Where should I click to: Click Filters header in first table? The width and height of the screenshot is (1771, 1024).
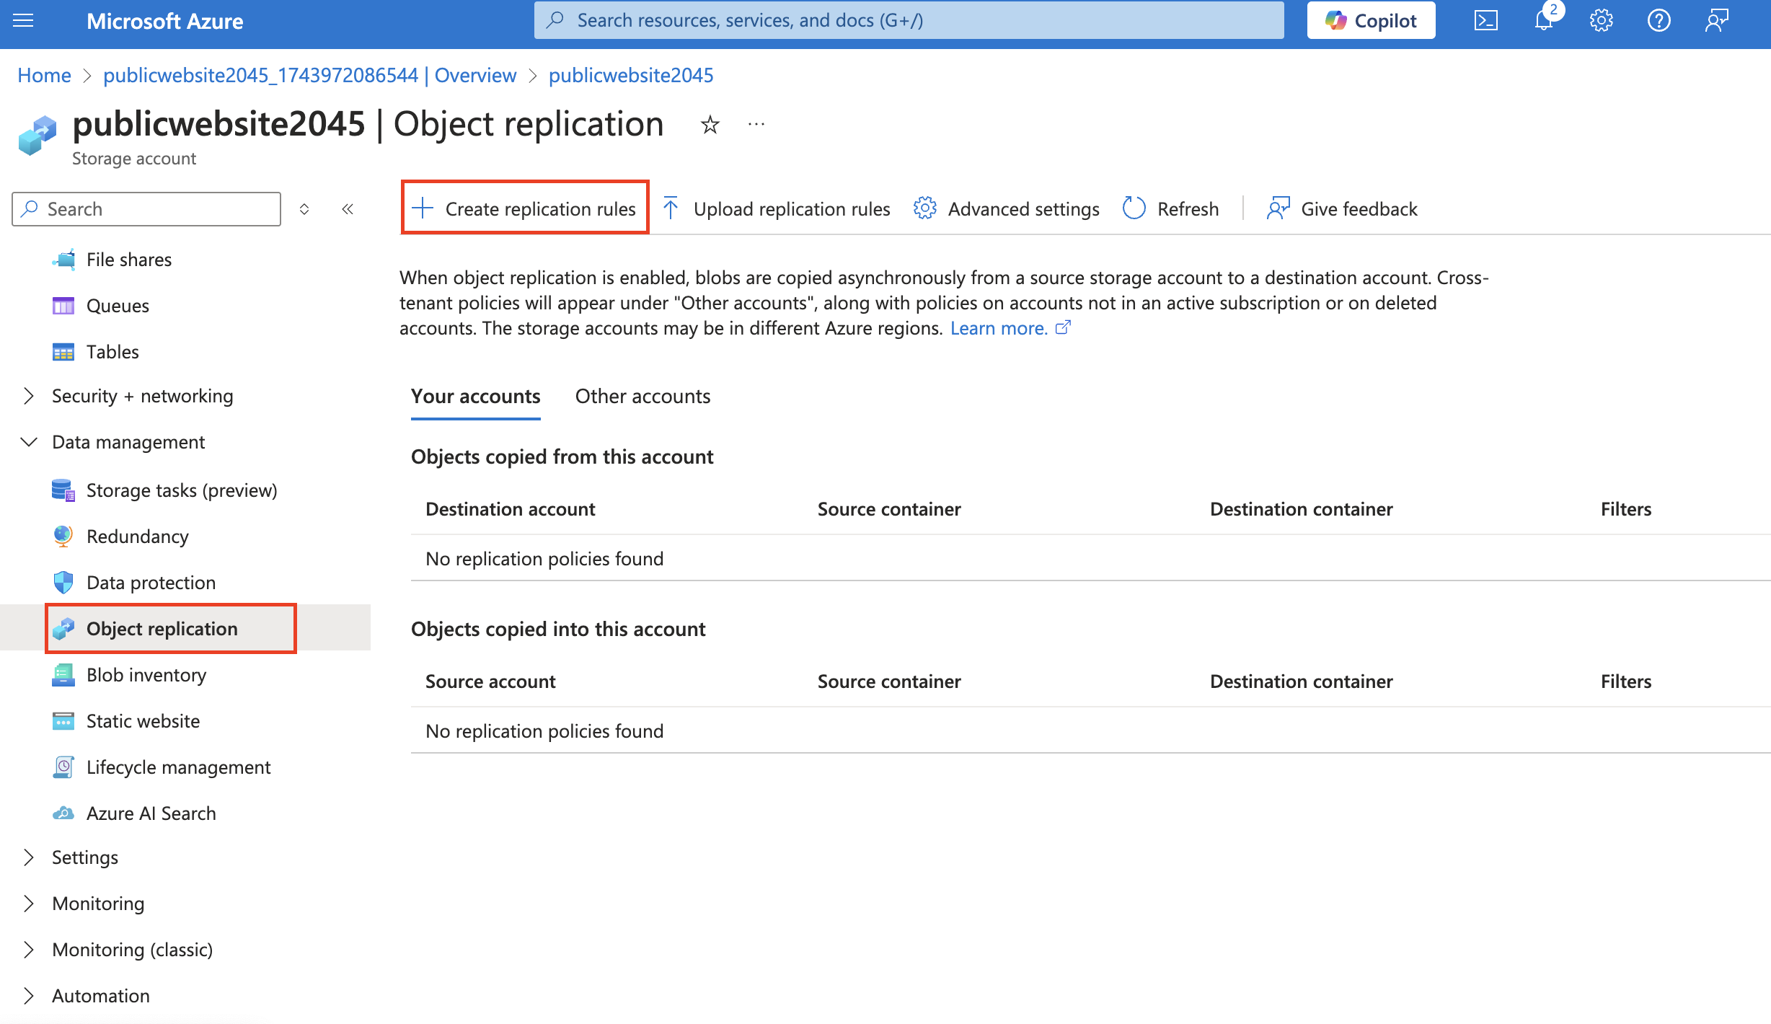[1625, 509]
